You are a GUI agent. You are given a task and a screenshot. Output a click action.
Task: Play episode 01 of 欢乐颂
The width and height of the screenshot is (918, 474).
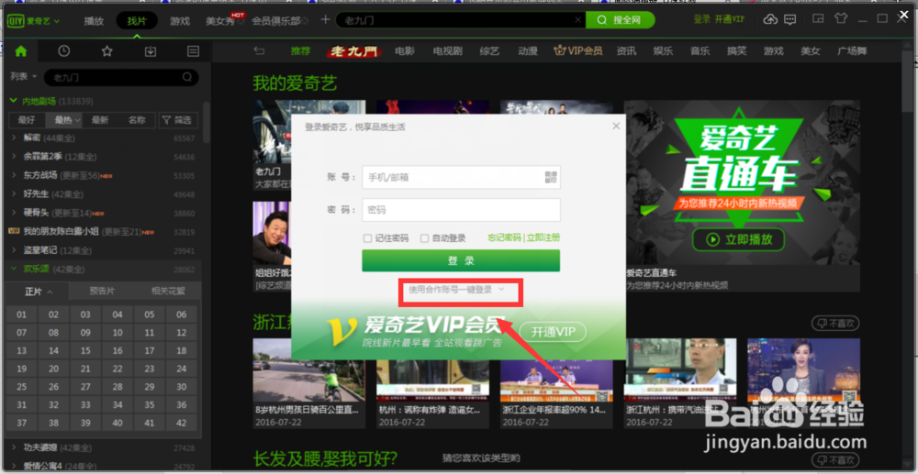click(22, 314)
